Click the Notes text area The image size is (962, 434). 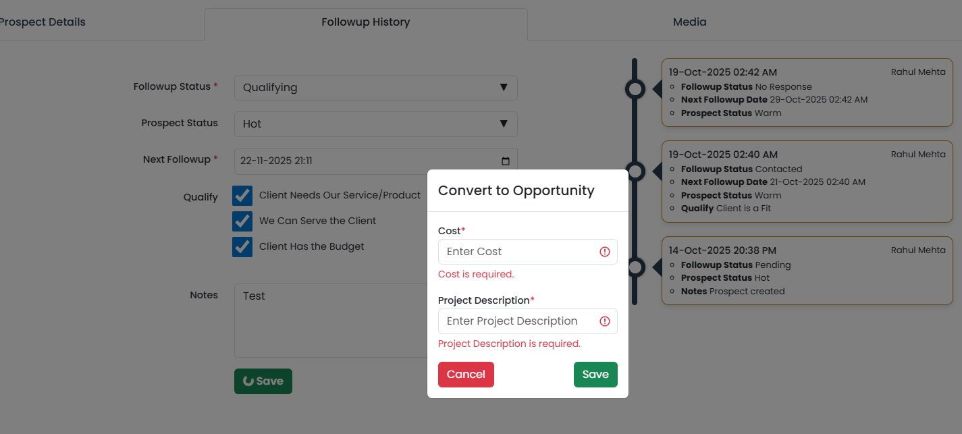tap(329, 321)
